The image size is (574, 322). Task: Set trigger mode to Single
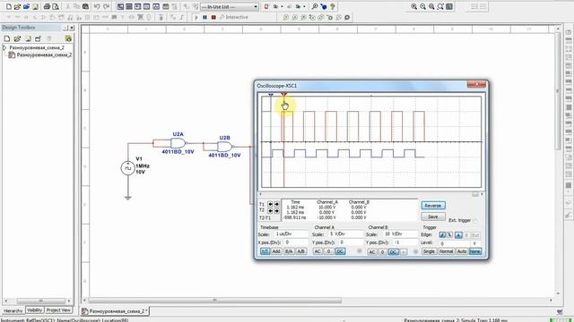coord(429,251)
